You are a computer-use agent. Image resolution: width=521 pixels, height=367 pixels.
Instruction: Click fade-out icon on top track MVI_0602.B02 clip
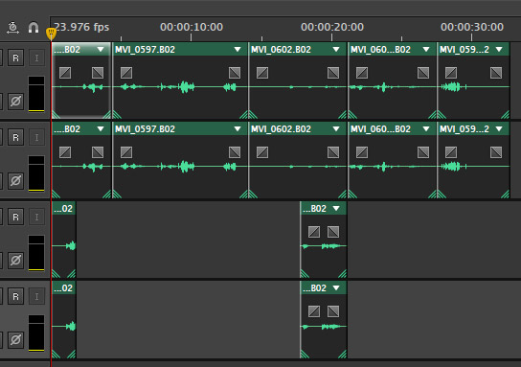333,73
